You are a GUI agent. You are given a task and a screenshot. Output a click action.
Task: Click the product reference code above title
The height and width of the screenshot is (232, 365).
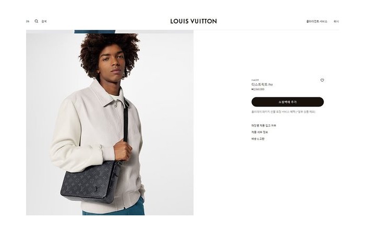[255, 80]
